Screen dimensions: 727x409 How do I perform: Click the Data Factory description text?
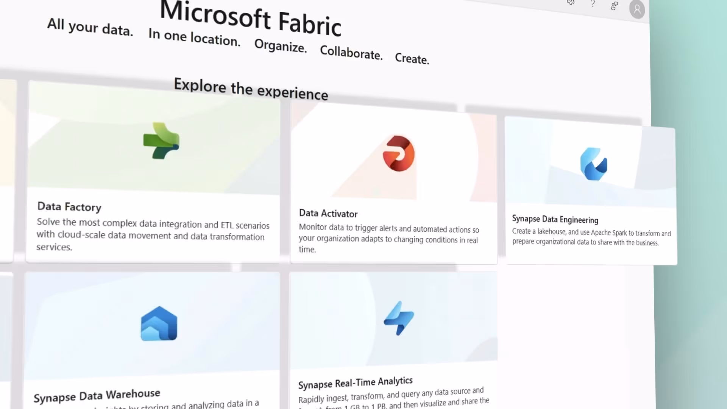point(153,234)
